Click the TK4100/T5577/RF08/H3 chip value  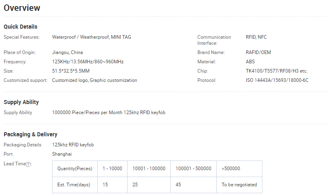click(277, 71)
